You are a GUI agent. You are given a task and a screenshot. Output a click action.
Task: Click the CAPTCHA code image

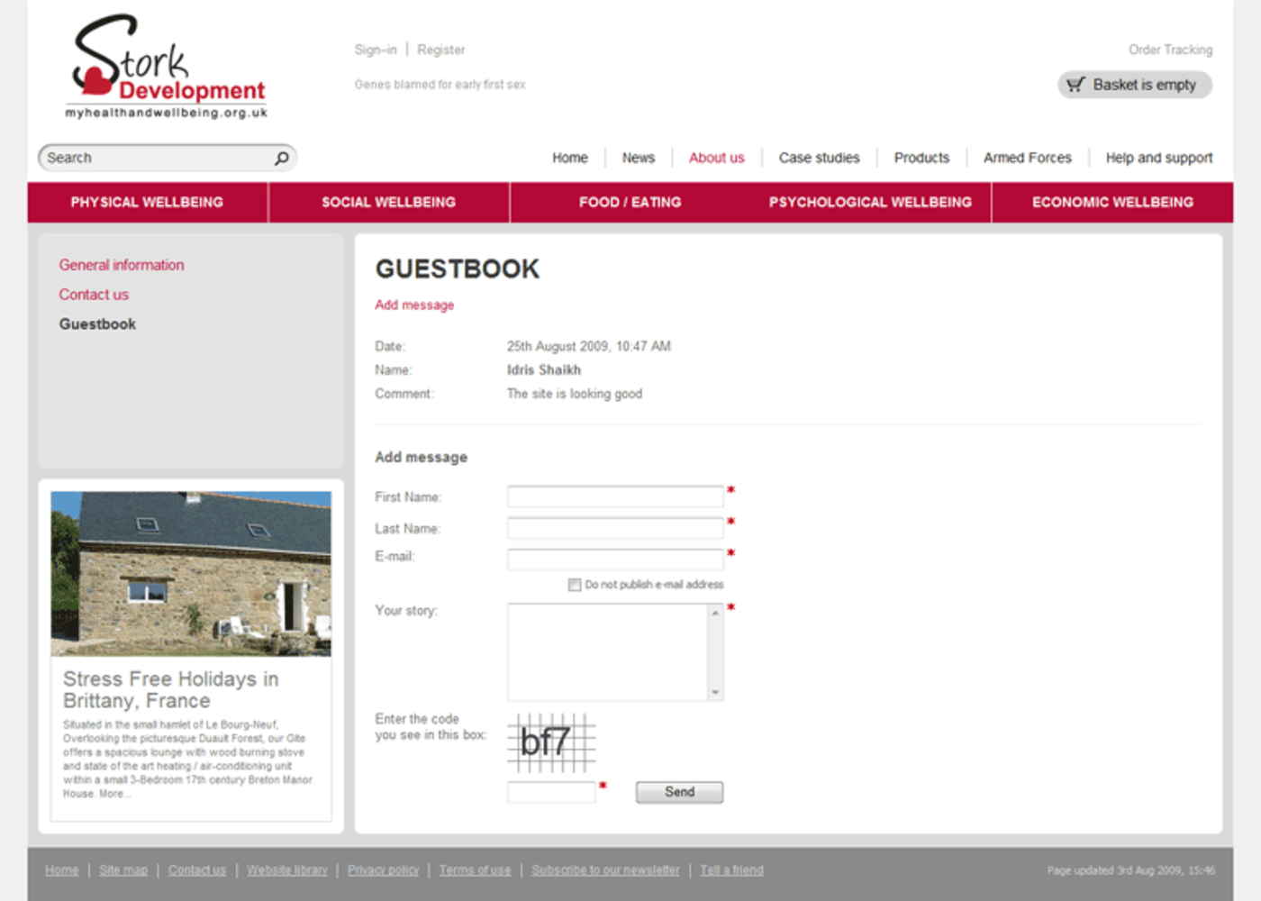coord(551,743)
